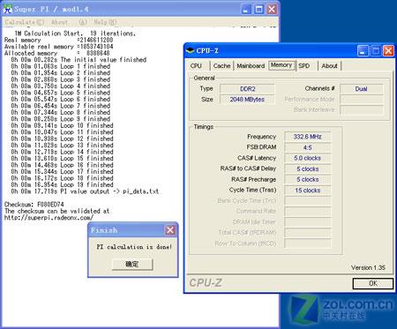The height and width of the screenshot is (329, 397).
Task: Switch to the Mainboard tab
Action: point(251,66)
